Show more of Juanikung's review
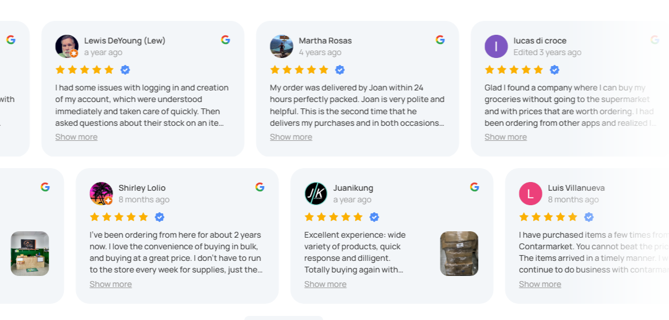This screenshot has height=320, width=669. 325,285
